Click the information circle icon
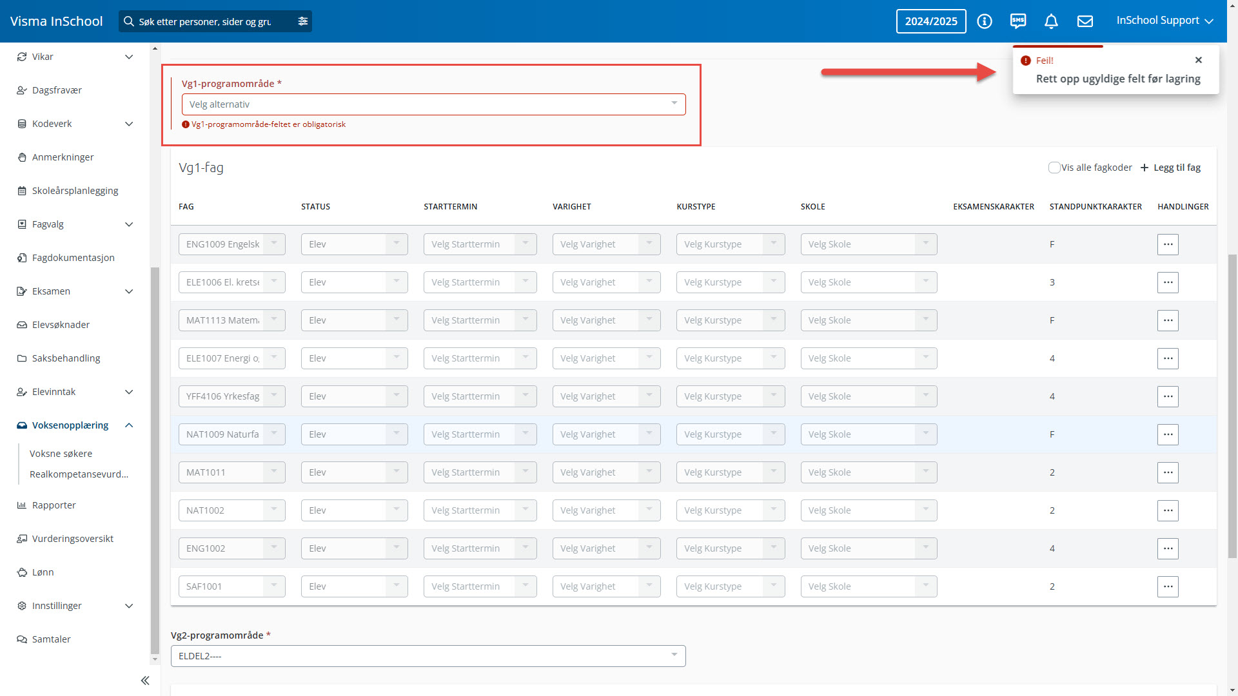 coord(984,21)
